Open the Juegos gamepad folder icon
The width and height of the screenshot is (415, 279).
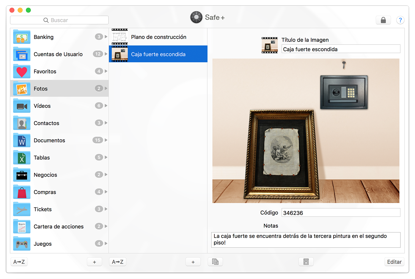click(22, 243)
